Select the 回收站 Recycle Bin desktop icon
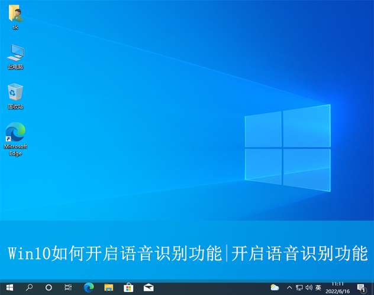 15,94
